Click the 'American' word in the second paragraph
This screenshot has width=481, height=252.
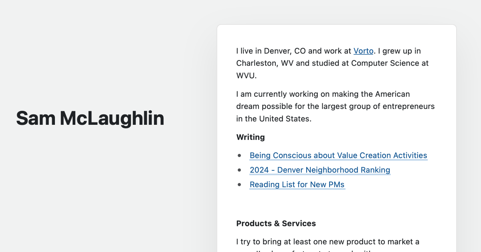click(392, 94)
